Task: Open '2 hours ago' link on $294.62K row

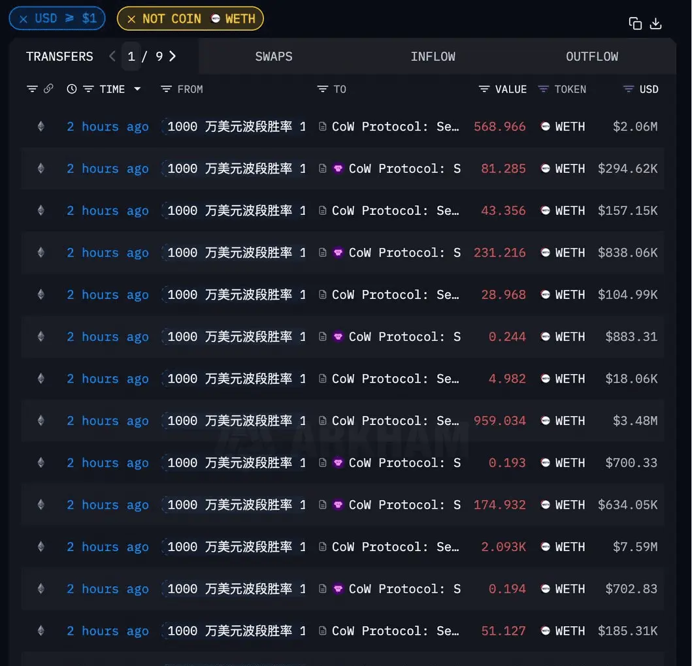Action: 108,168
